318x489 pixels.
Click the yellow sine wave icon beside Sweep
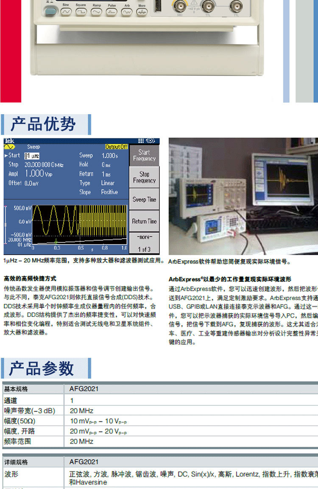pos(9,146)
